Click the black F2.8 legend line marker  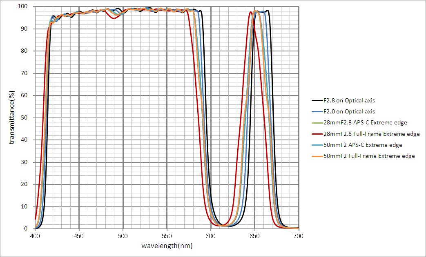[317, 100]
